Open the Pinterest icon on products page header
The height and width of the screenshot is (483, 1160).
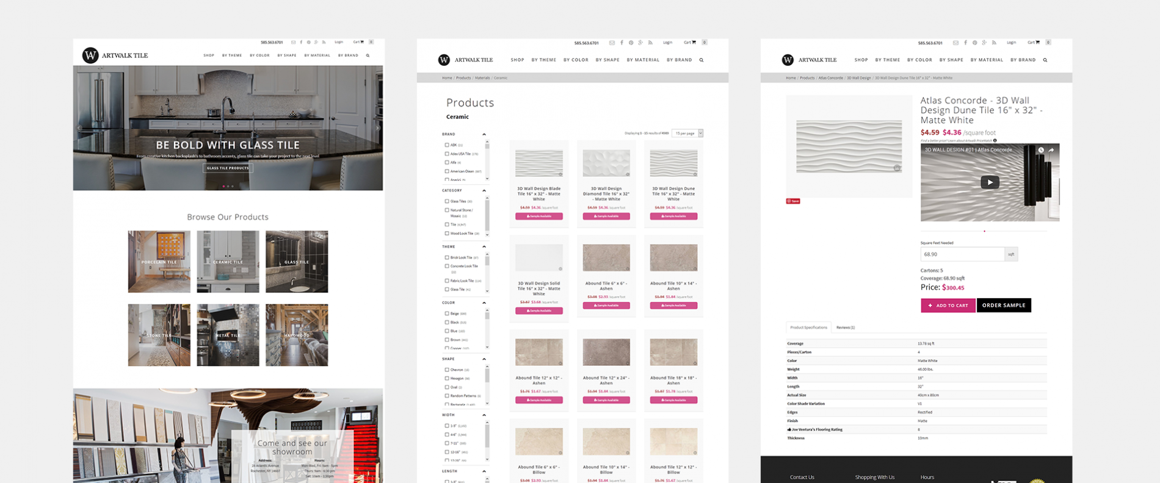(x=631, y=43)
